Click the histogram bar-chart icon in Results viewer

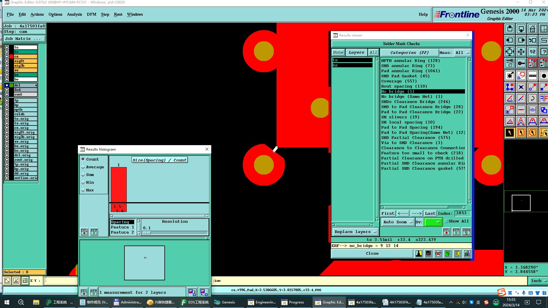pyautogui.click(x=467, y=254)
